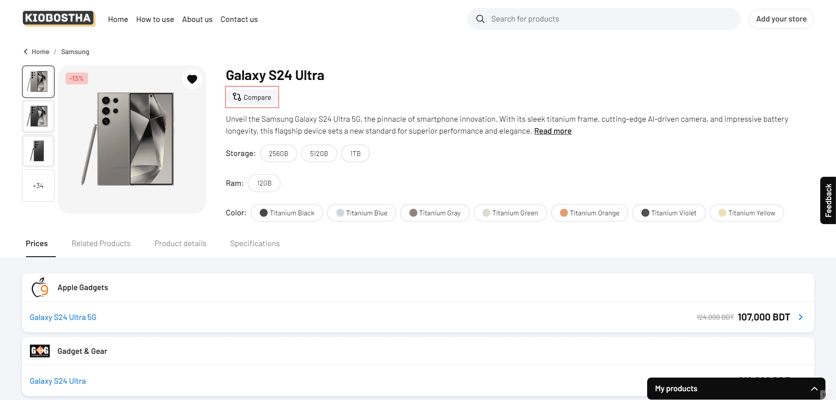Show the +34 more images
Viewport: 836px width, 400px height.
tap(38, 186)
